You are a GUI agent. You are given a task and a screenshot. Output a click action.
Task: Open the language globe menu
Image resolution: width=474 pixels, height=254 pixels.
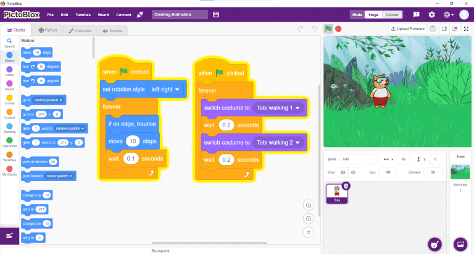point(448,15)
